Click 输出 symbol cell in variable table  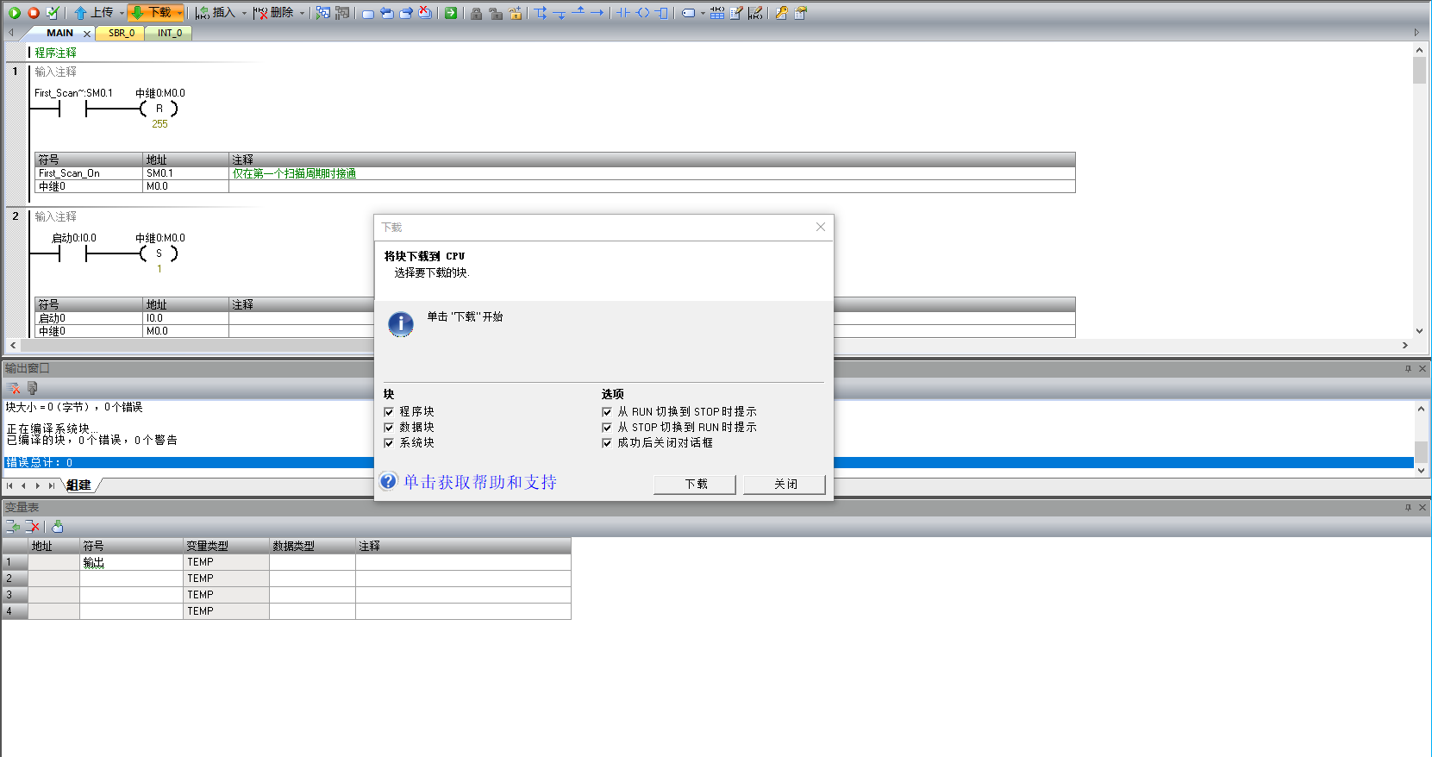(131, 562)
